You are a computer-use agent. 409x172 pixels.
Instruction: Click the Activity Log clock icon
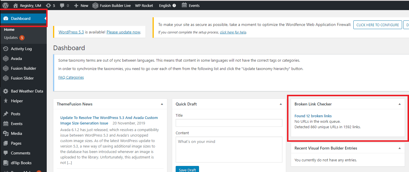click(x=5, y=49)
